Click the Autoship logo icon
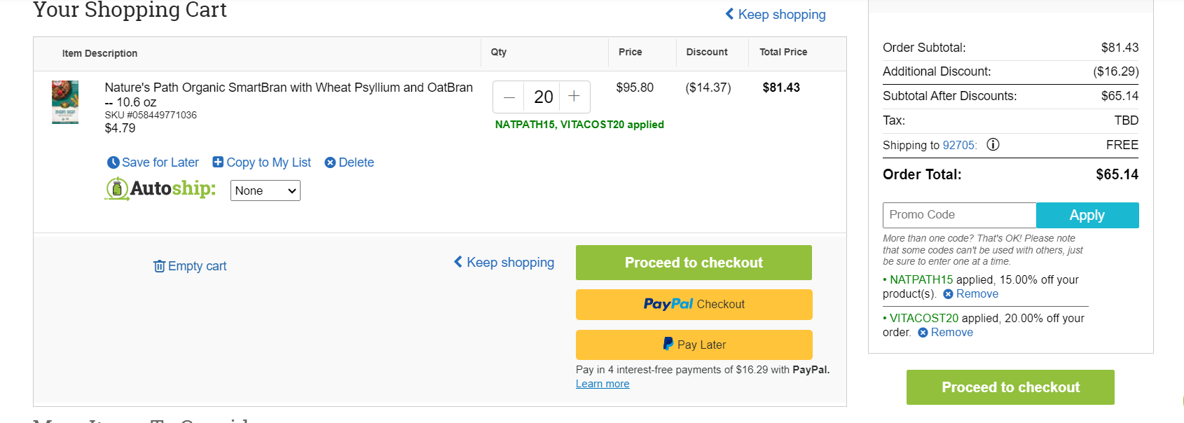Screen dimensions: 1184x423 (x=117, y=188)
